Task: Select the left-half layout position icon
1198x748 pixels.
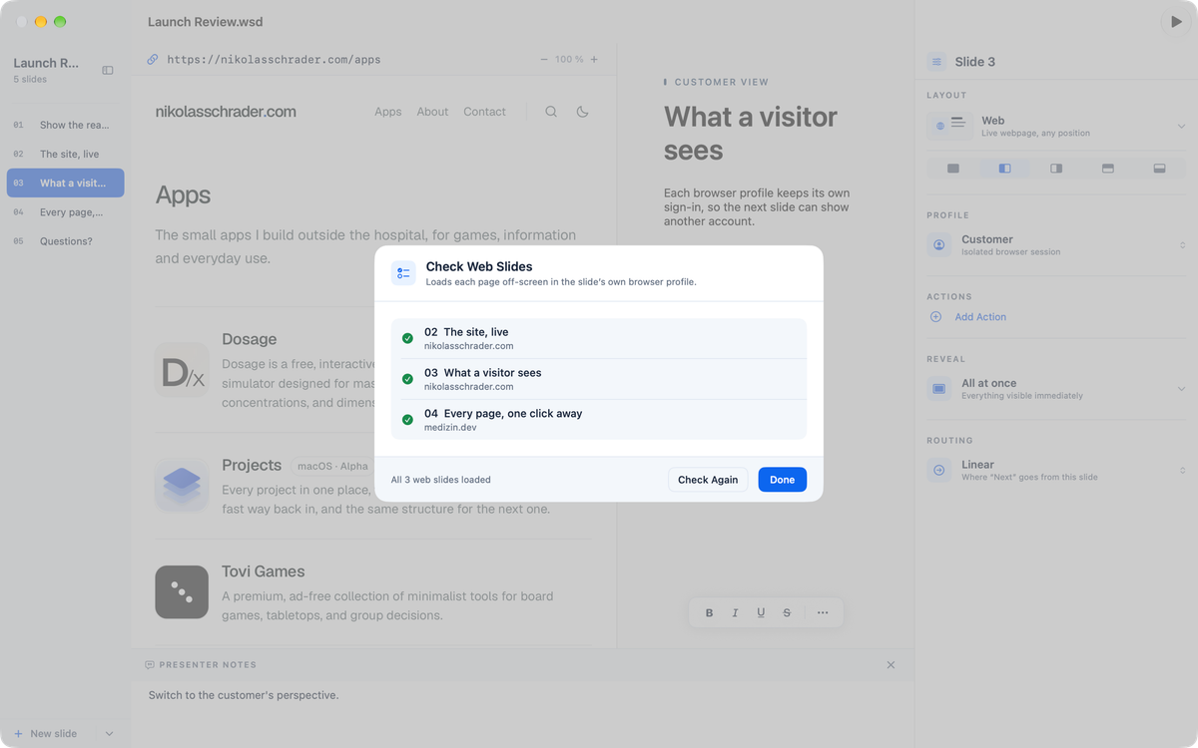Action: [x=1004, y=169]
